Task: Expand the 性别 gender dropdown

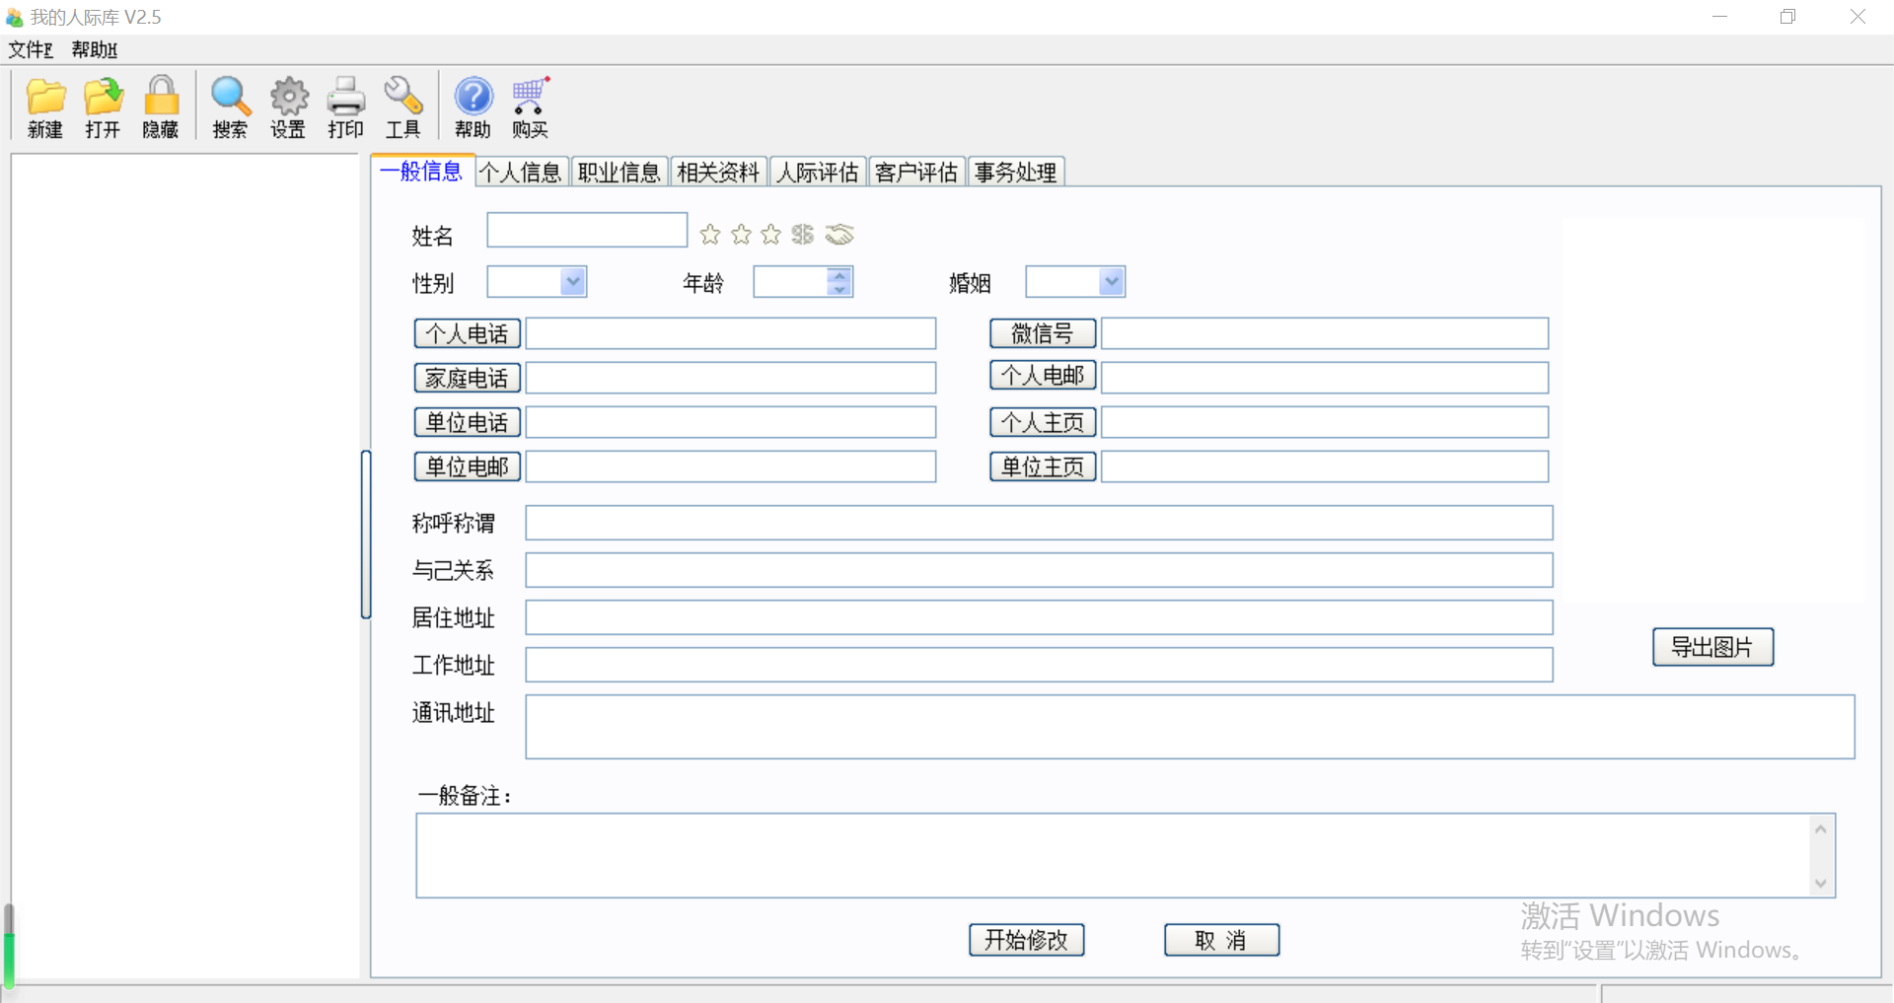Action: pos(573,282)
